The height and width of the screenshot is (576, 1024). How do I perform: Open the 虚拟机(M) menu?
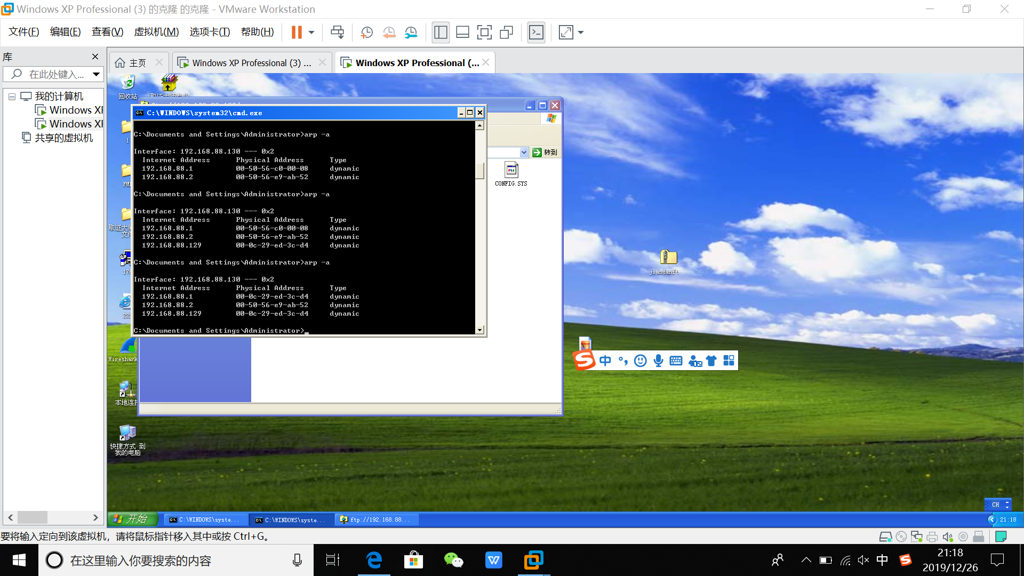click(x=156, y=32)
